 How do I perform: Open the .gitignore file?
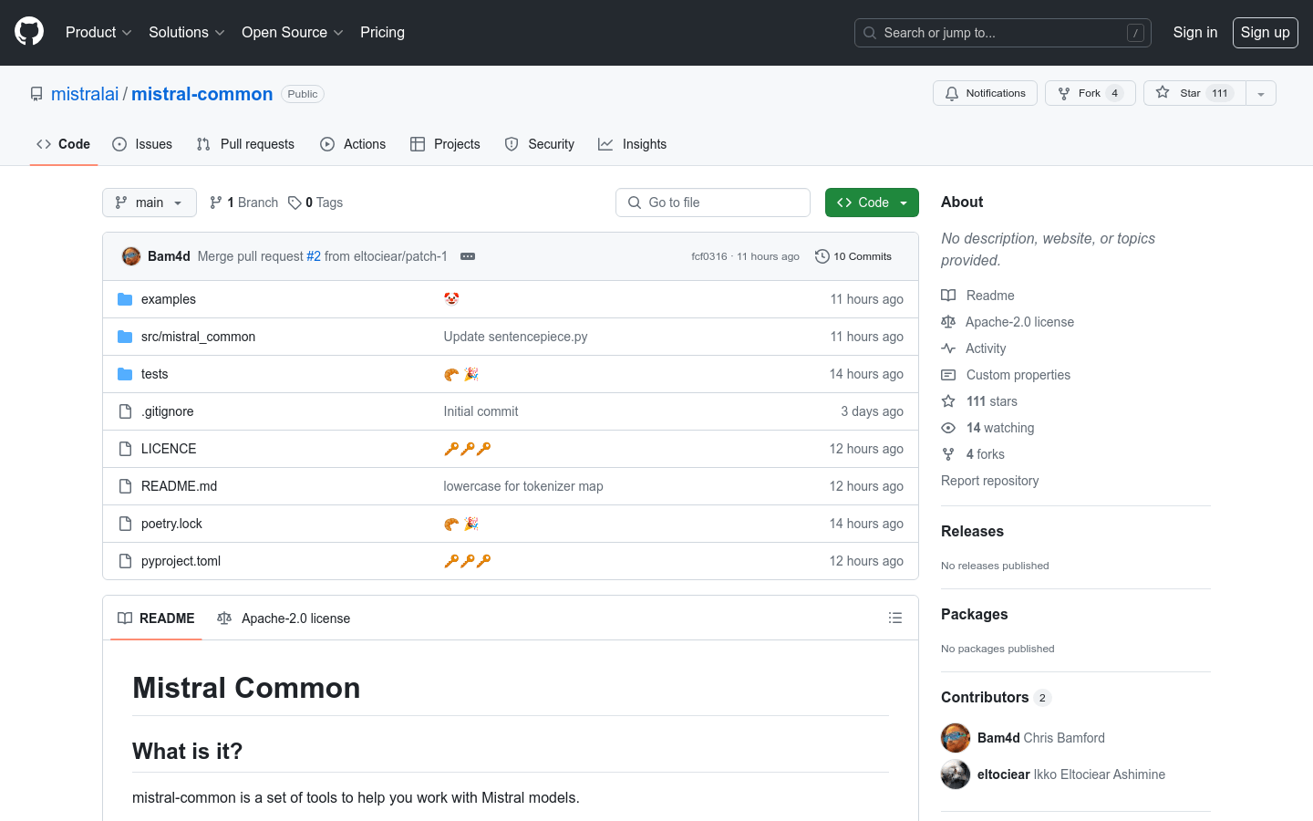167,411
